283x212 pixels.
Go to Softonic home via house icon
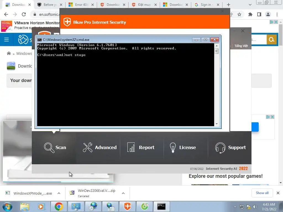[9, 53]
